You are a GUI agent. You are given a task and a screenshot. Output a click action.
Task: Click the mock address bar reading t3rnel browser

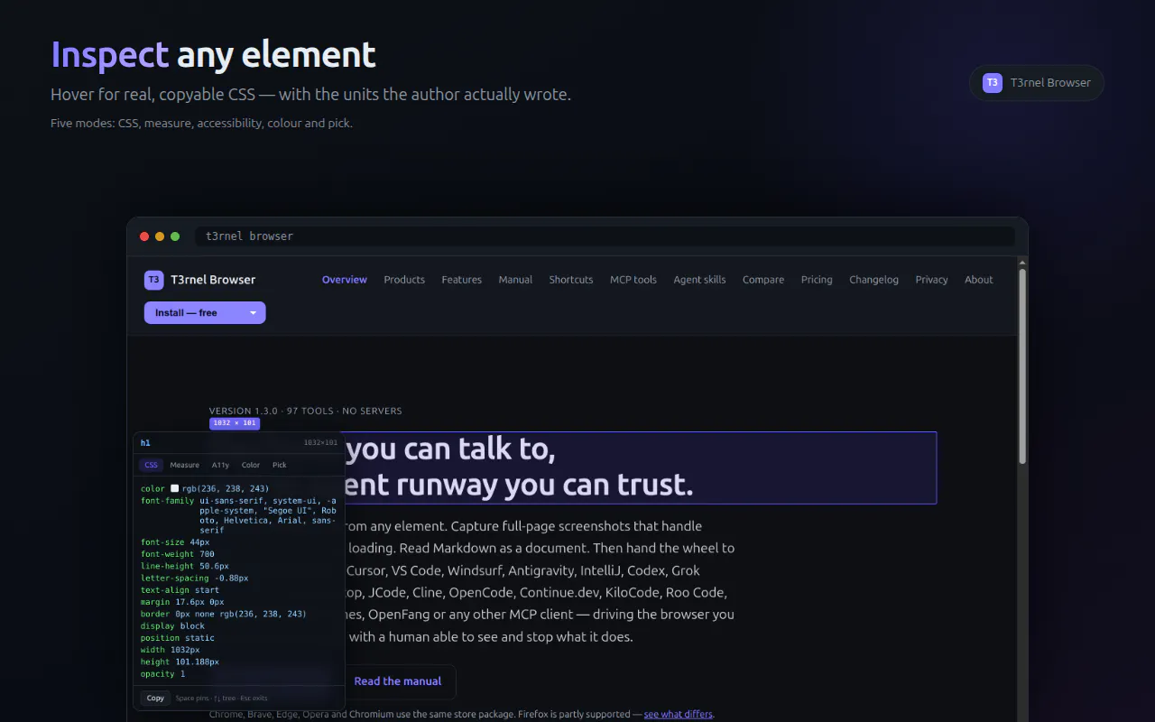(x=605, y=236)
